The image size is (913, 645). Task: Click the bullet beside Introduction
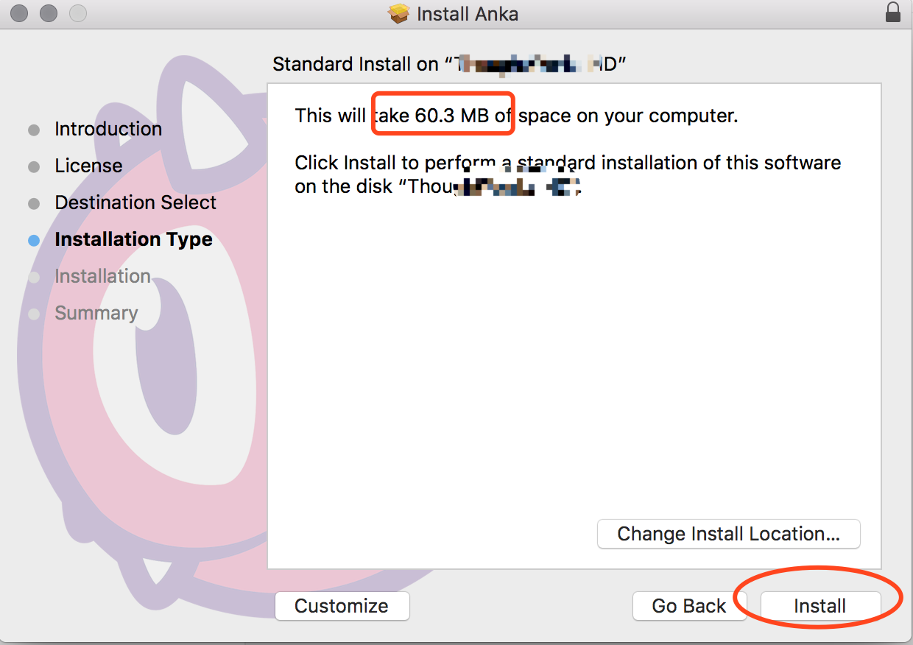(x=34, y=130)
